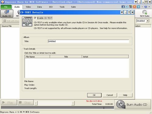Click the Audio CD toolbar icon
Viewport: 152px width, 114px height.
(7, 13)
